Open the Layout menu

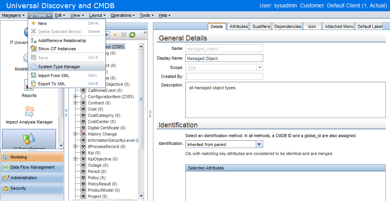click(x=97, y=15)
